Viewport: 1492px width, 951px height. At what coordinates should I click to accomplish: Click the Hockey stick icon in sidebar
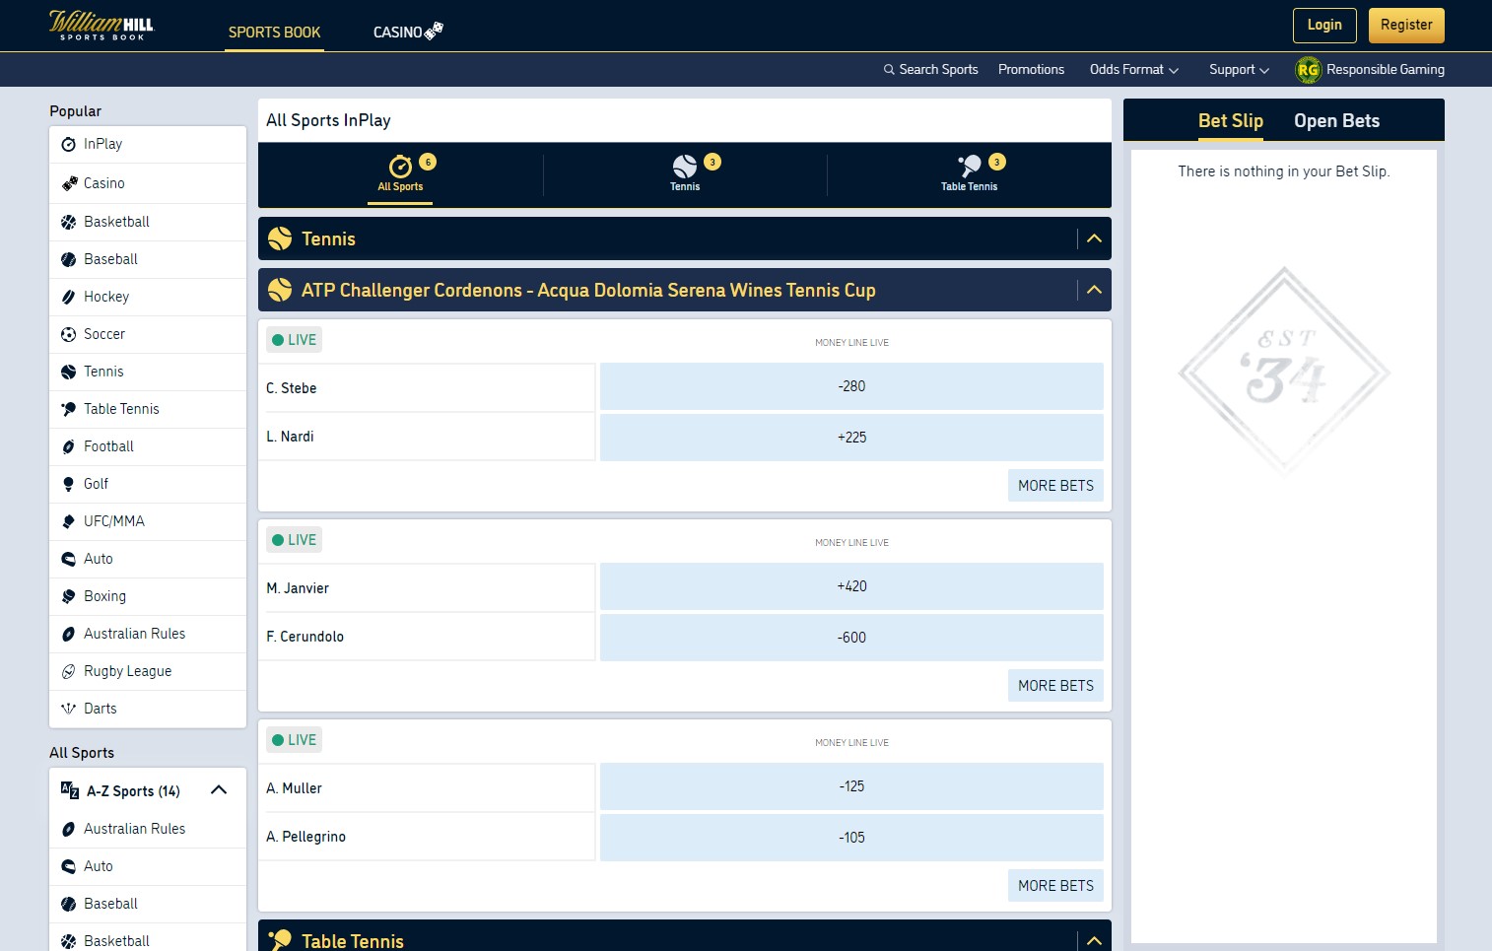68,298
